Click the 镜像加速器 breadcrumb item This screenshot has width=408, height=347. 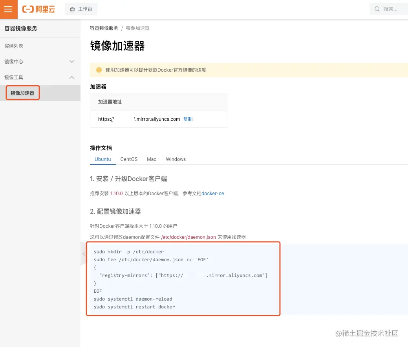138,28
